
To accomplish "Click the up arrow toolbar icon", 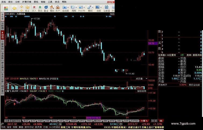I will (21, 6).
